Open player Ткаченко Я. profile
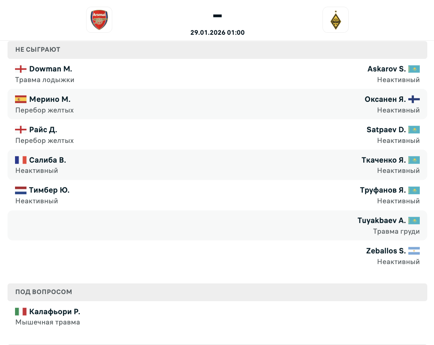This screenshot has height=345, width=434. [x=383, y=160]
